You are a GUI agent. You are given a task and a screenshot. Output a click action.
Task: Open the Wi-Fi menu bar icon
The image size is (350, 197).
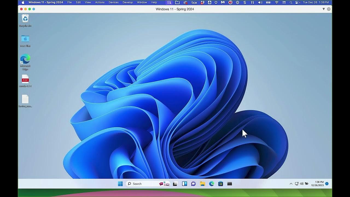click(x=277, y=2)
